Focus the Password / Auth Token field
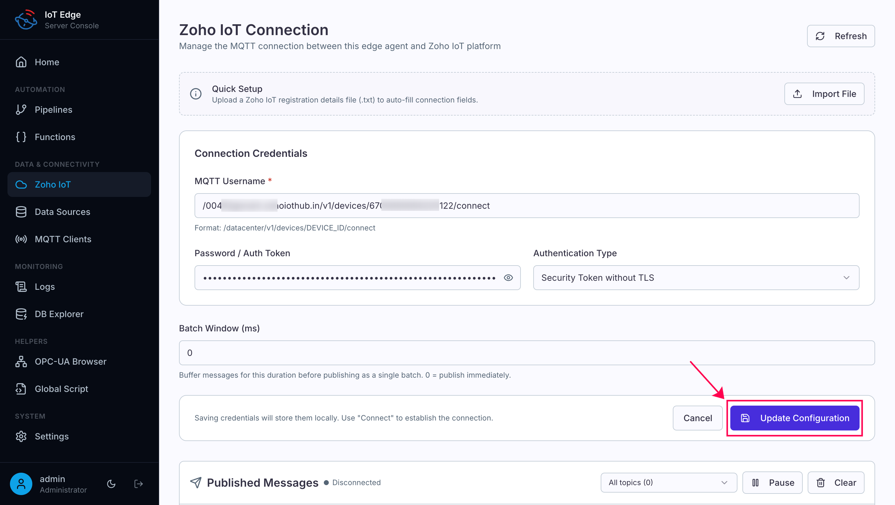Viewport: 895px width, 505px height. coord(357,278)
